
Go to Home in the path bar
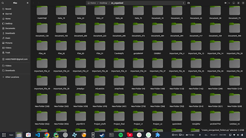92,3
